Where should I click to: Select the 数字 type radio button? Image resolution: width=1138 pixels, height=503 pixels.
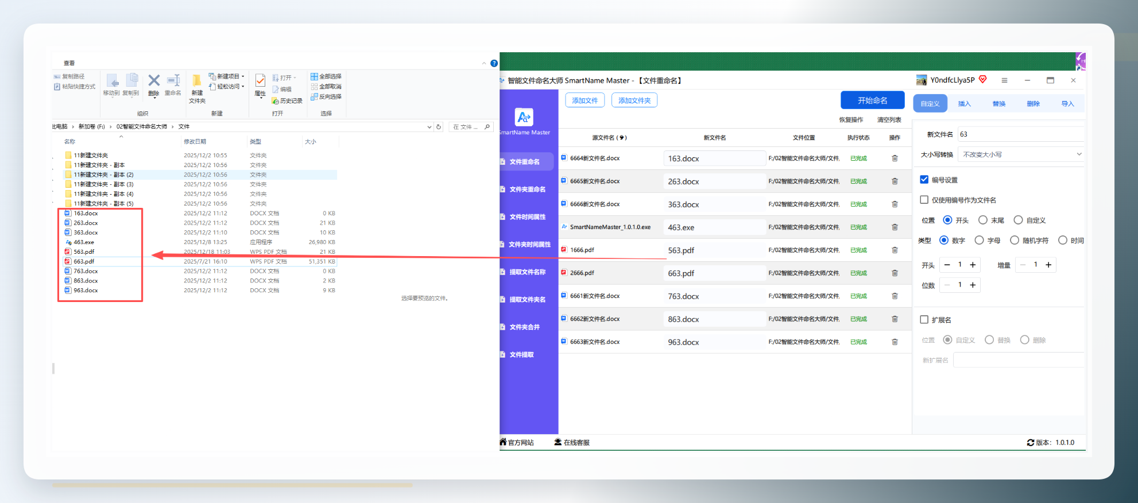(x=944, y=240)
